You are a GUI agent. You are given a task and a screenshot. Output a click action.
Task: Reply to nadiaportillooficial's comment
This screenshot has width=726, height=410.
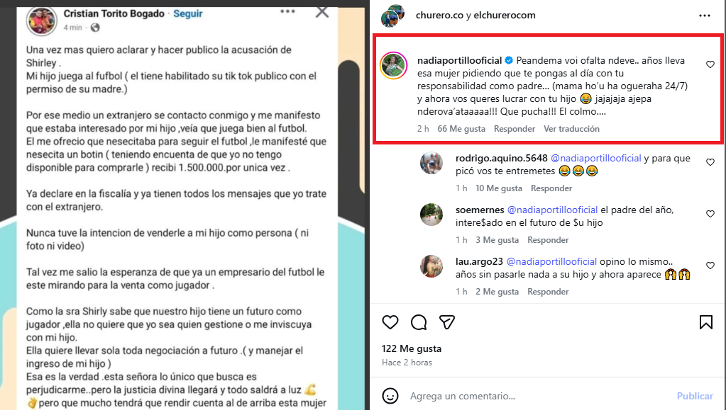(x=515, y=129)
